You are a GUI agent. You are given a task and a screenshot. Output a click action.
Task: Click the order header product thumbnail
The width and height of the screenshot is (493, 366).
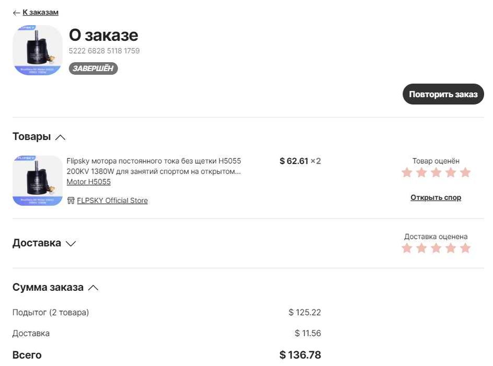point(37,50)
